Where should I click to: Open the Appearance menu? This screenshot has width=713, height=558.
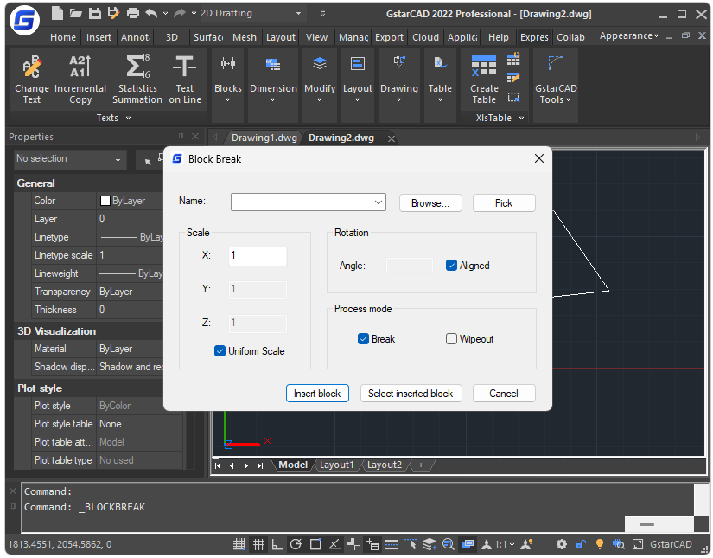[x=629, y=36]
